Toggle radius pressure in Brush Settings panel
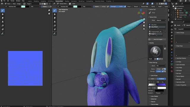Viewport: 190px width, 107px height. tap(163, 69)
